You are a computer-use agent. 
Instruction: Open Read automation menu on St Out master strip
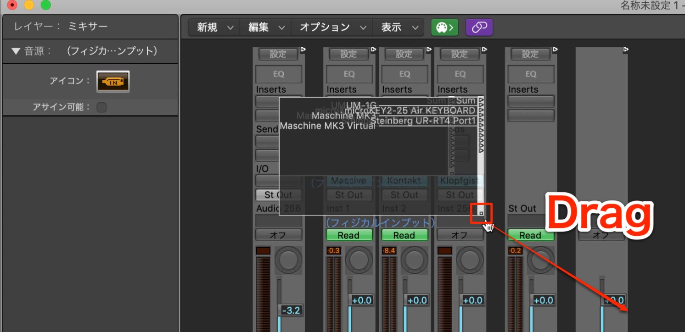(x=531, y=235)
